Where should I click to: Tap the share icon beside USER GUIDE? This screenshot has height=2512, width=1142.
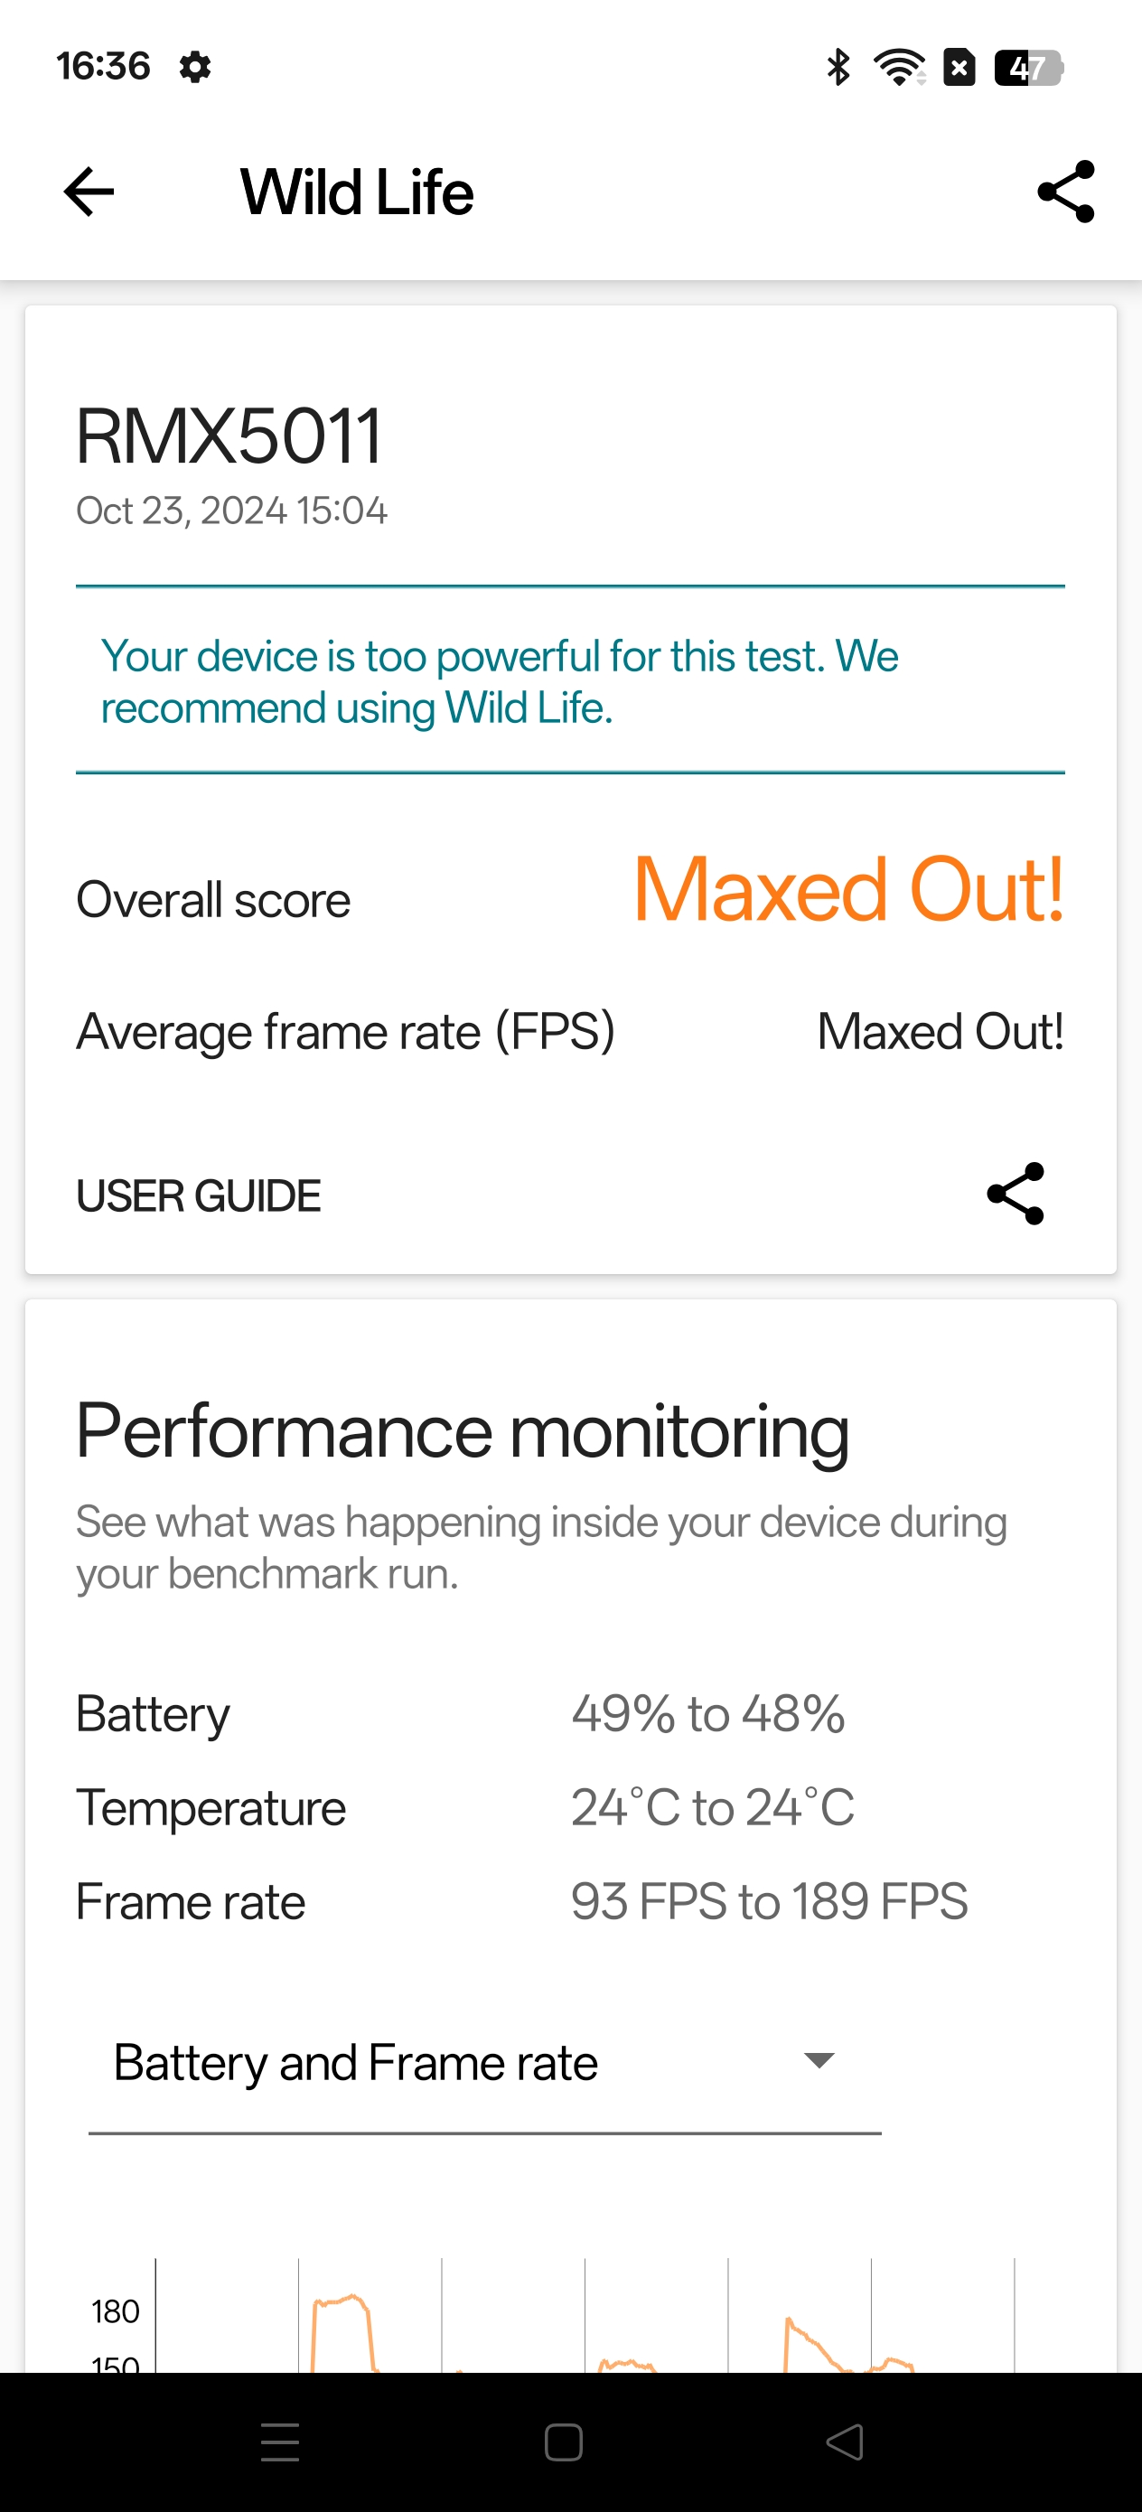point(1016,1194)
